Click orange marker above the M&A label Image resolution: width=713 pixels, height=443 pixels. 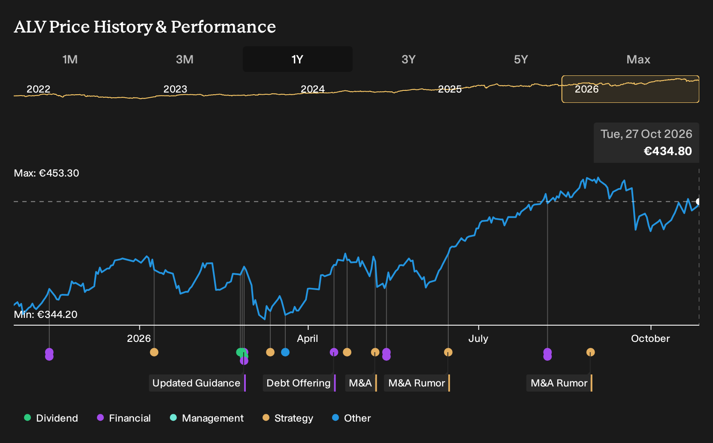[x=375, y=352]
